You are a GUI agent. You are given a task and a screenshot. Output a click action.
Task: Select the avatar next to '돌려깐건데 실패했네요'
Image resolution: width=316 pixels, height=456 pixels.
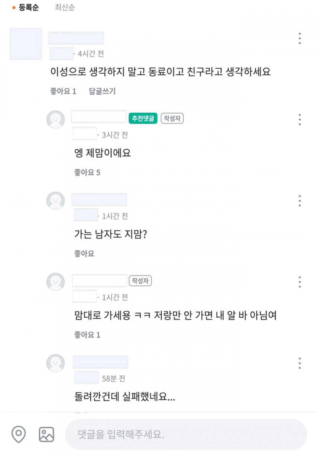click(55, 363)
